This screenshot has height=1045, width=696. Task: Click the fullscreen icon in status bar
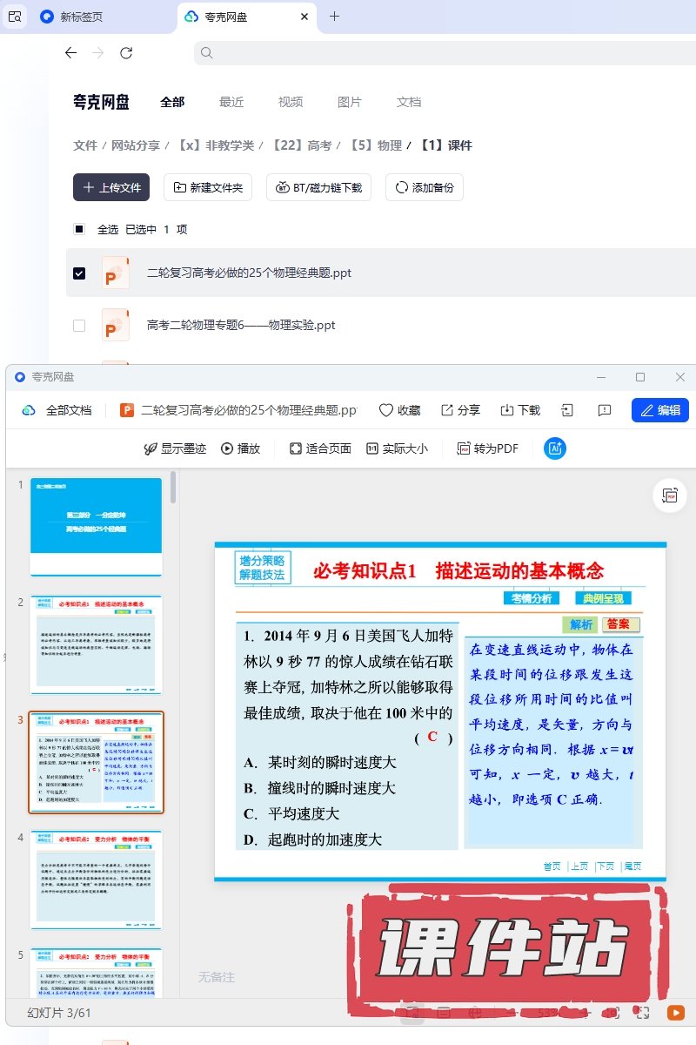pyautogui.click(x=642, y=1013)
